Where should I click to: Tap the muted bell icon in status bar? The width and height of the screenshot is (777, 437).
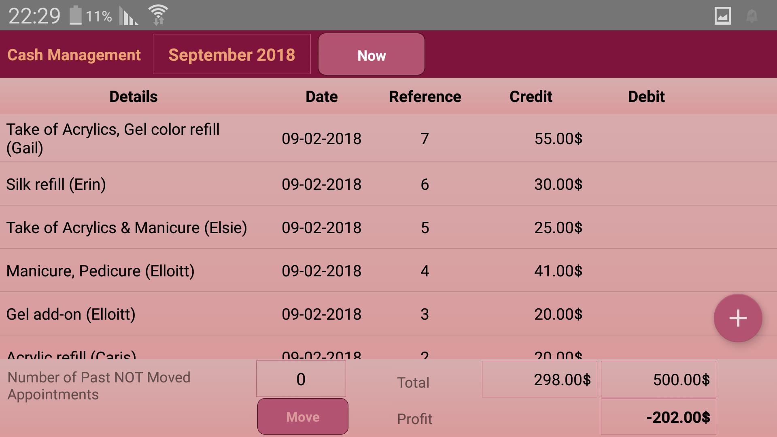pyautogui.click(x=752, y=16)
